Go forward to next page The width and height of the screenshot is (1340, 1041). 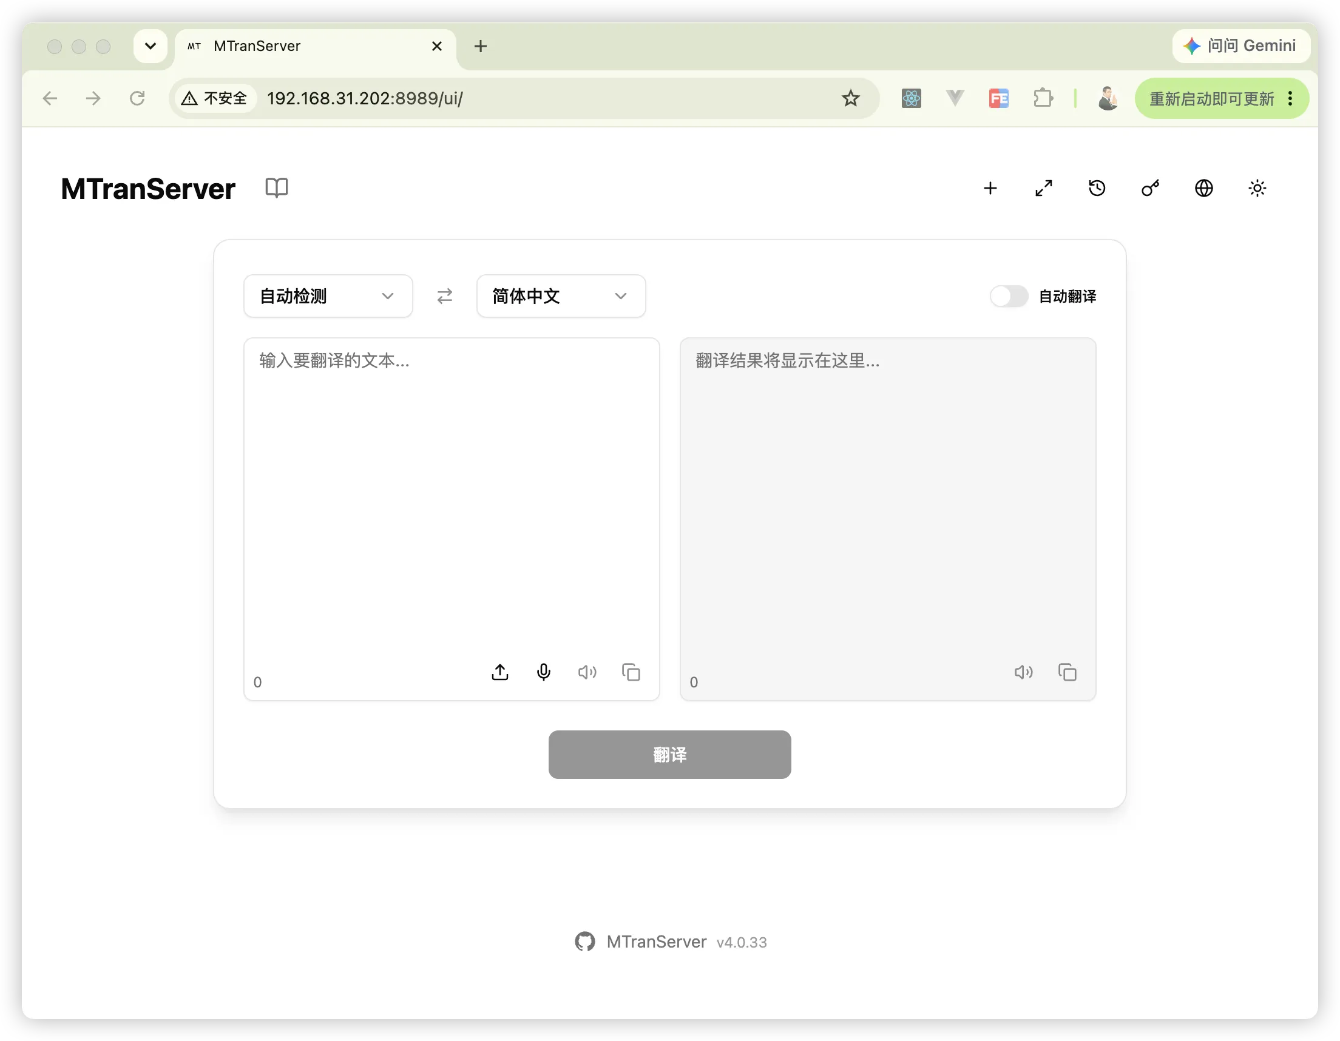93,98
